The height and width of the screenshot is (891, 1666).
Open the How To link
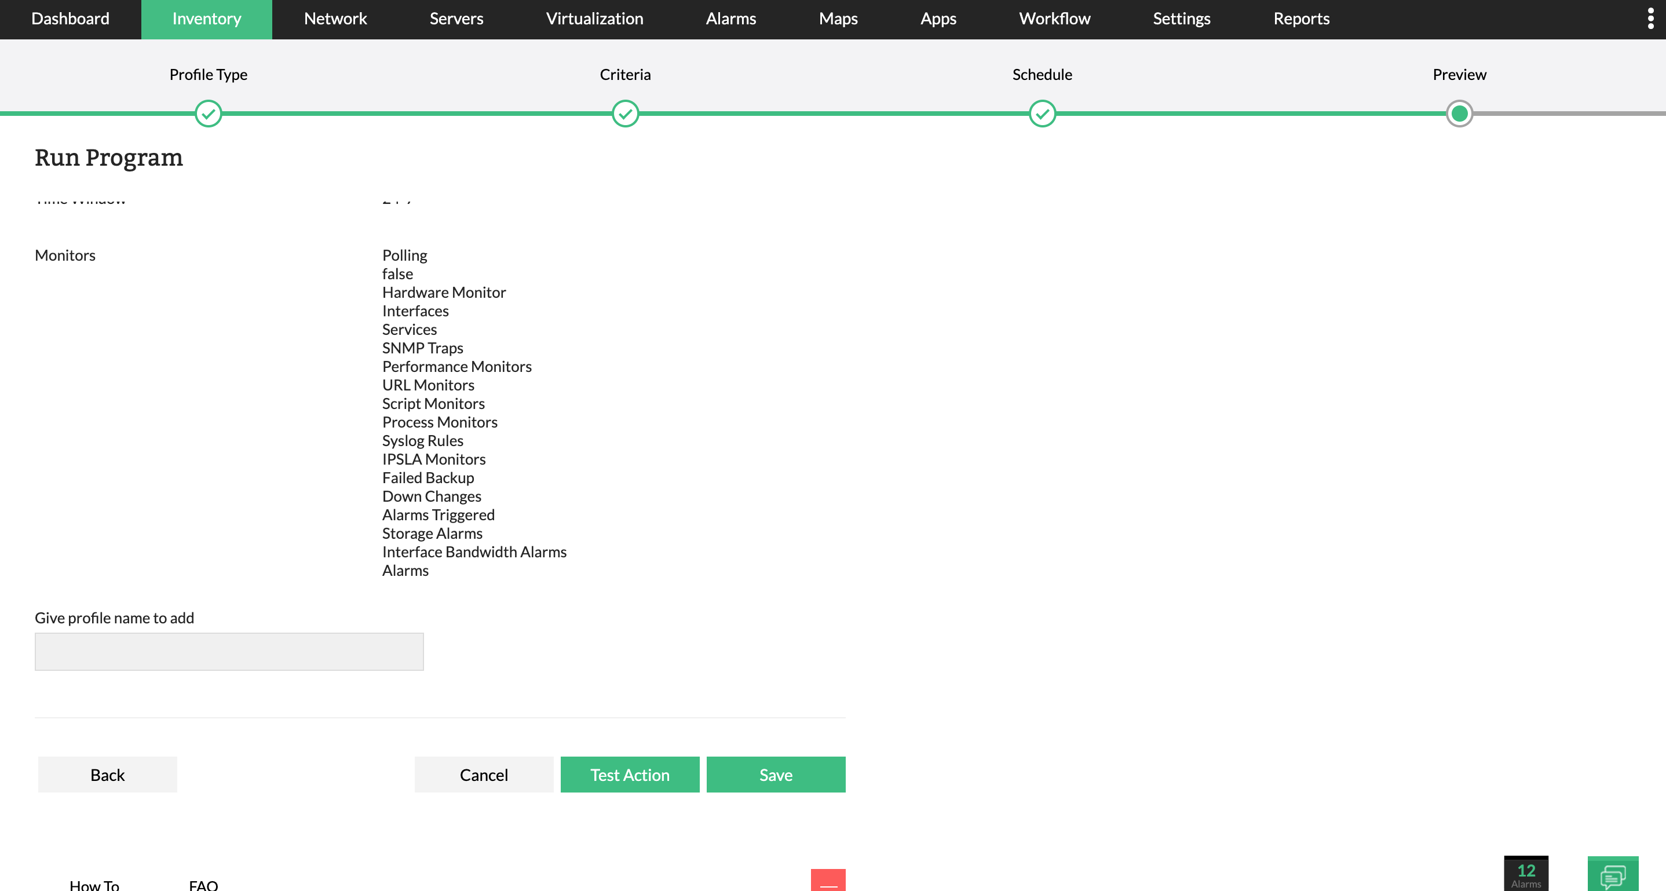[x=94, y=885]
